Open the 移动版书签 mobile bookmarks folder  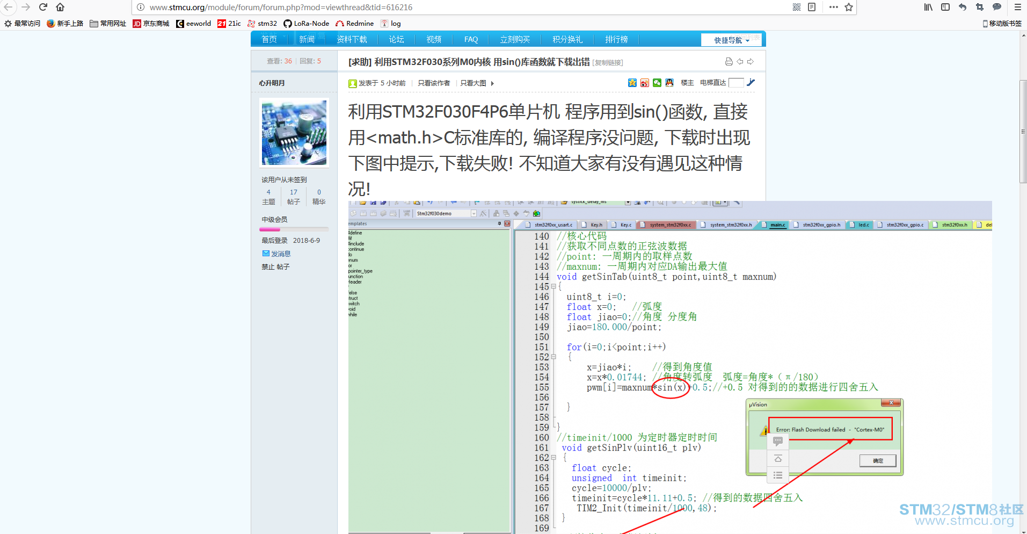tap(1002, 24)
